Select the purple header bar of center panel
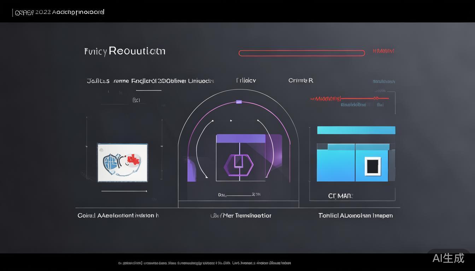475x271 pixels. (240, 139)
